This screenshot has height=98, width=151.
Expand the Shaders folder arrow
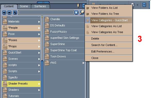pos(39,90)
